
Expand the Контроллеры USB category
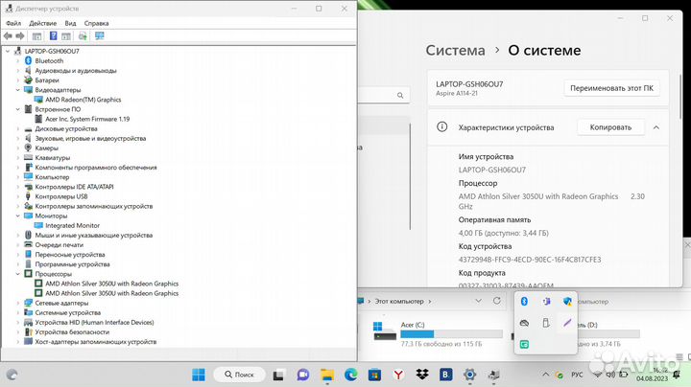click(x=18, y=196)
